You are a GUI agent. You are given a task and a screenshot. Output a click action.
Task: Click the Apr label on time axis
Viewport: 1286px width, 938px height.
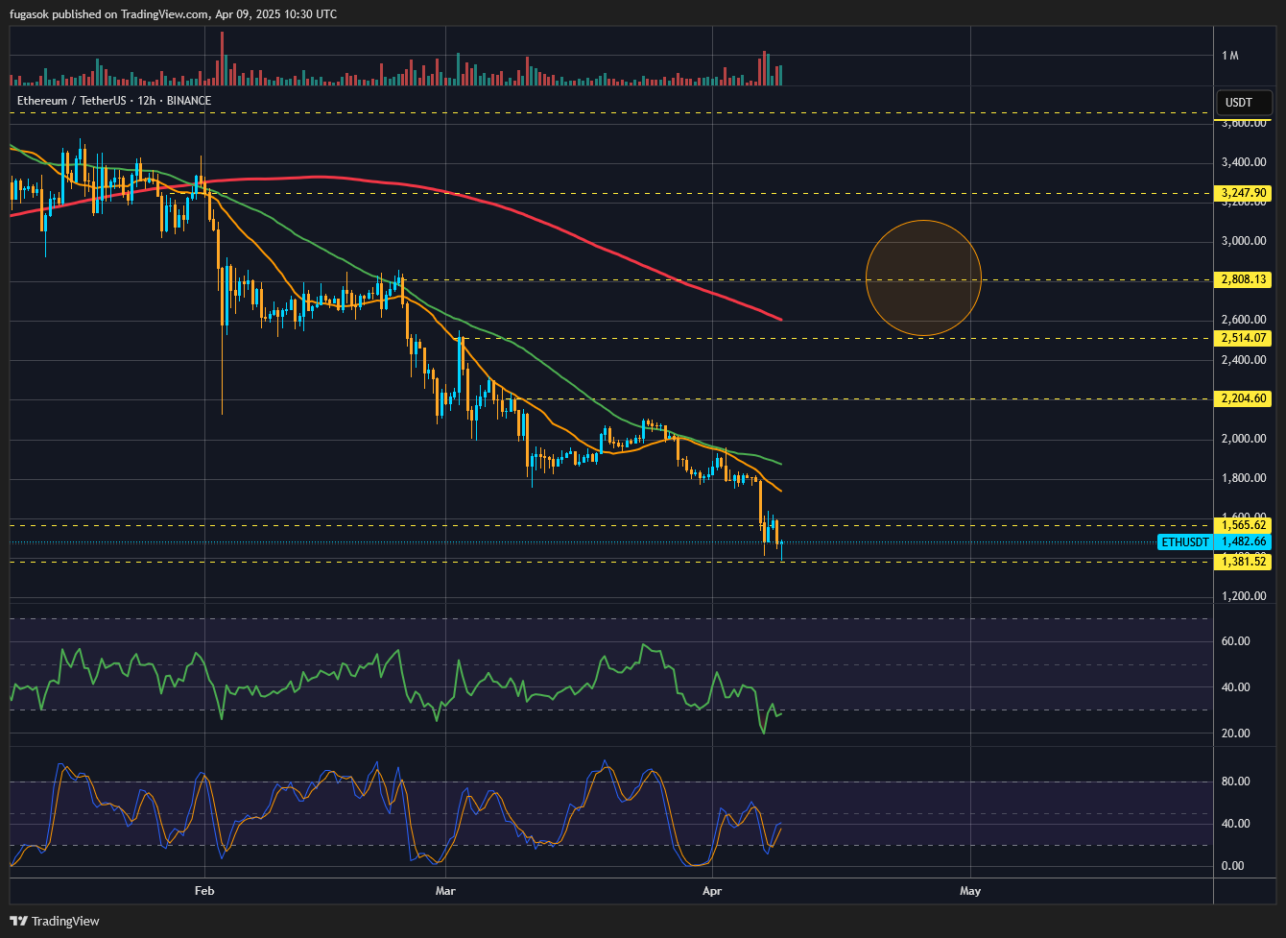pos(713,891)
